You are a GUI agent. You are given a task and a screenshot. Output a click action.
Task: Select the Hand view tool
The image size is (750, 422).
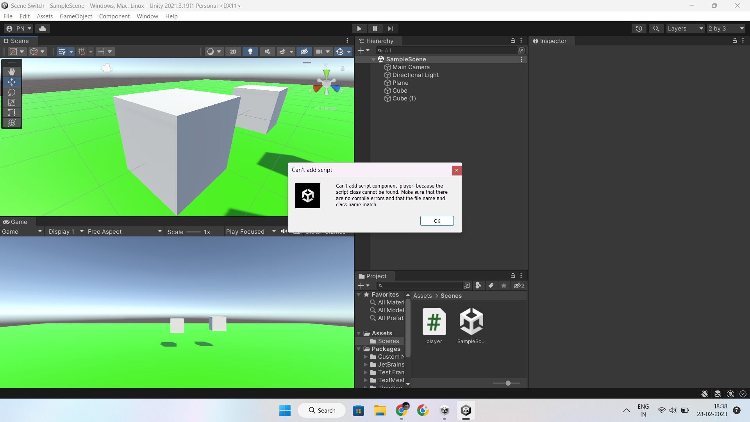click(12, 72)
